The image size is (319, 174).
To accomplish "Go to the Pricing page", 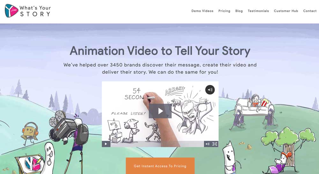I will [224, 11].
